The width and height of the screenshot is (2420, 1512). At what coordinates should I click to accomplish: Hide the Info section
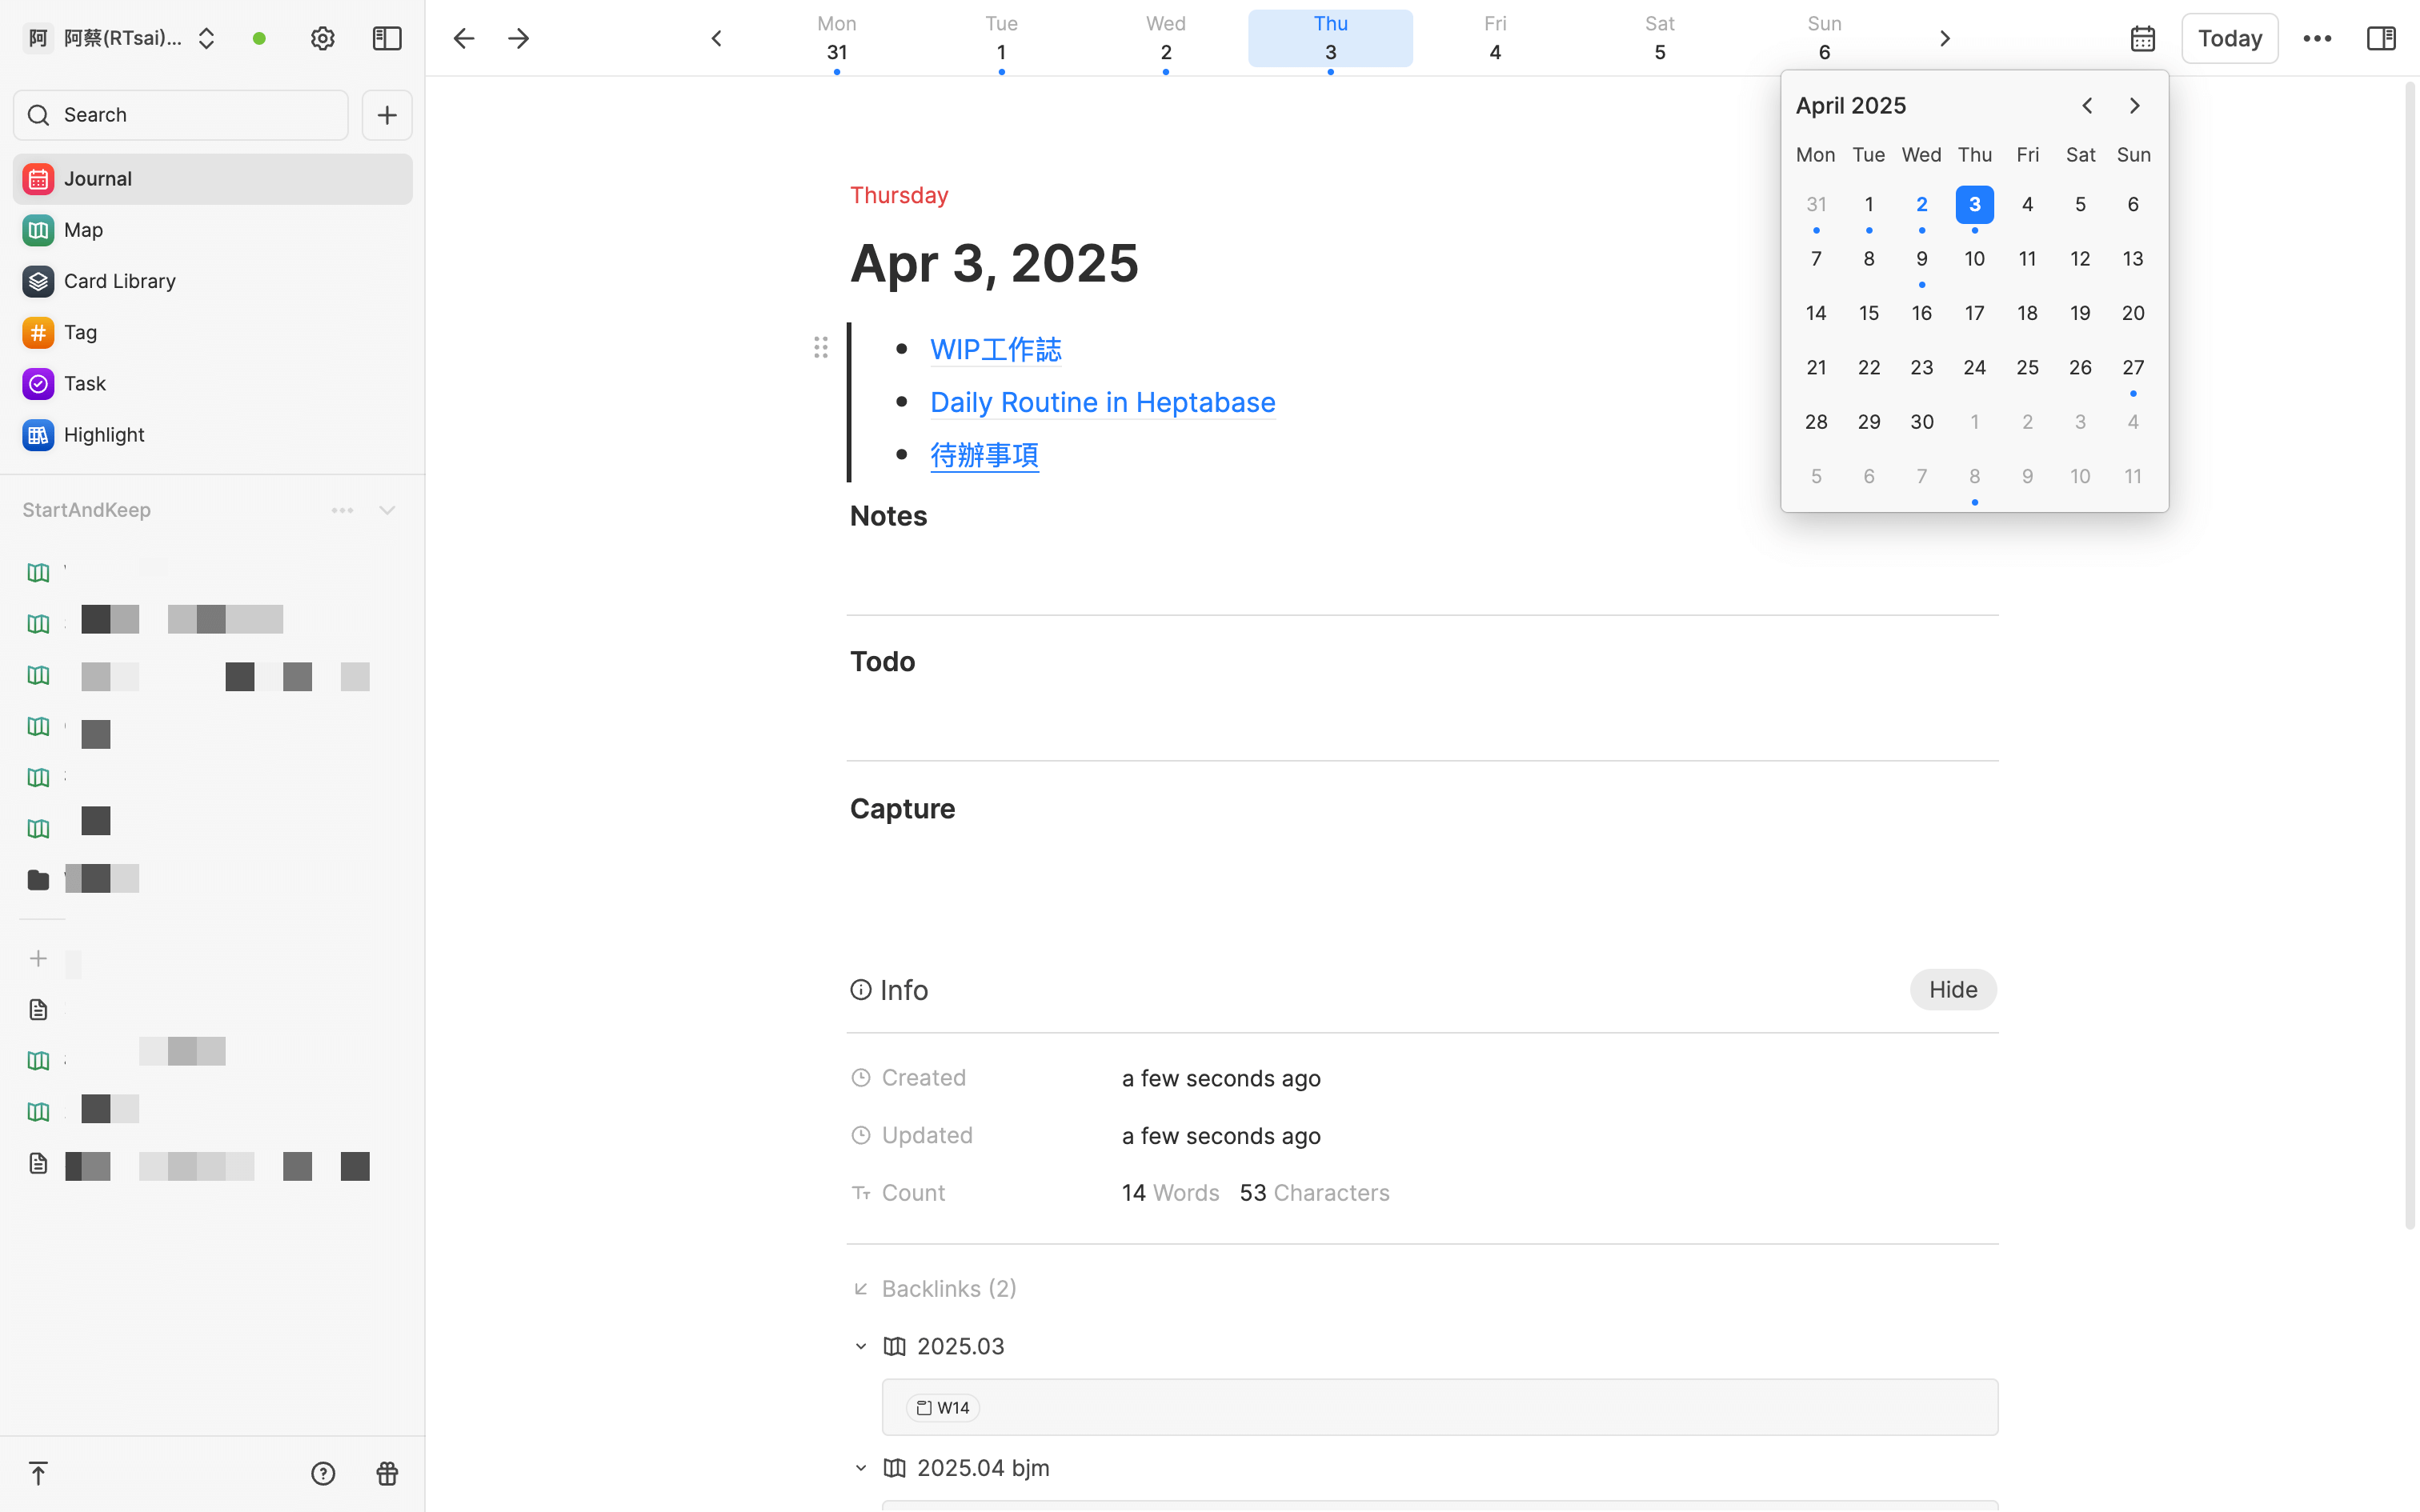(x=1952, y=989)
